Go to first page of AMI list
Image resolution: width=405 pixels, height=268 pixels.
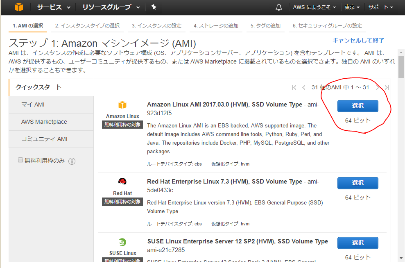294,87
